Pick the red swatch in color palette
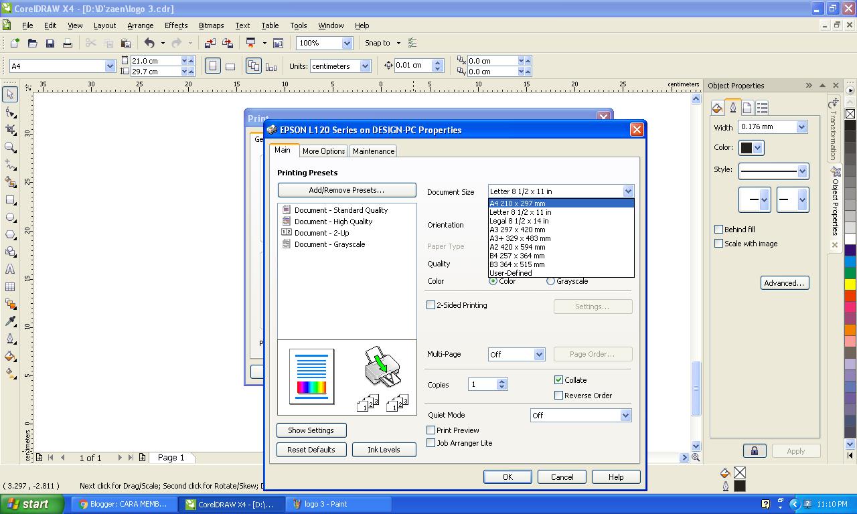 click(x=850, y=306)
